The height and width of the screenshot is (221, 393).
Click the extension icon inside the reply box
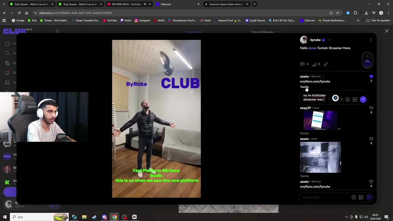pyautogui.click(x=335, y=98)
